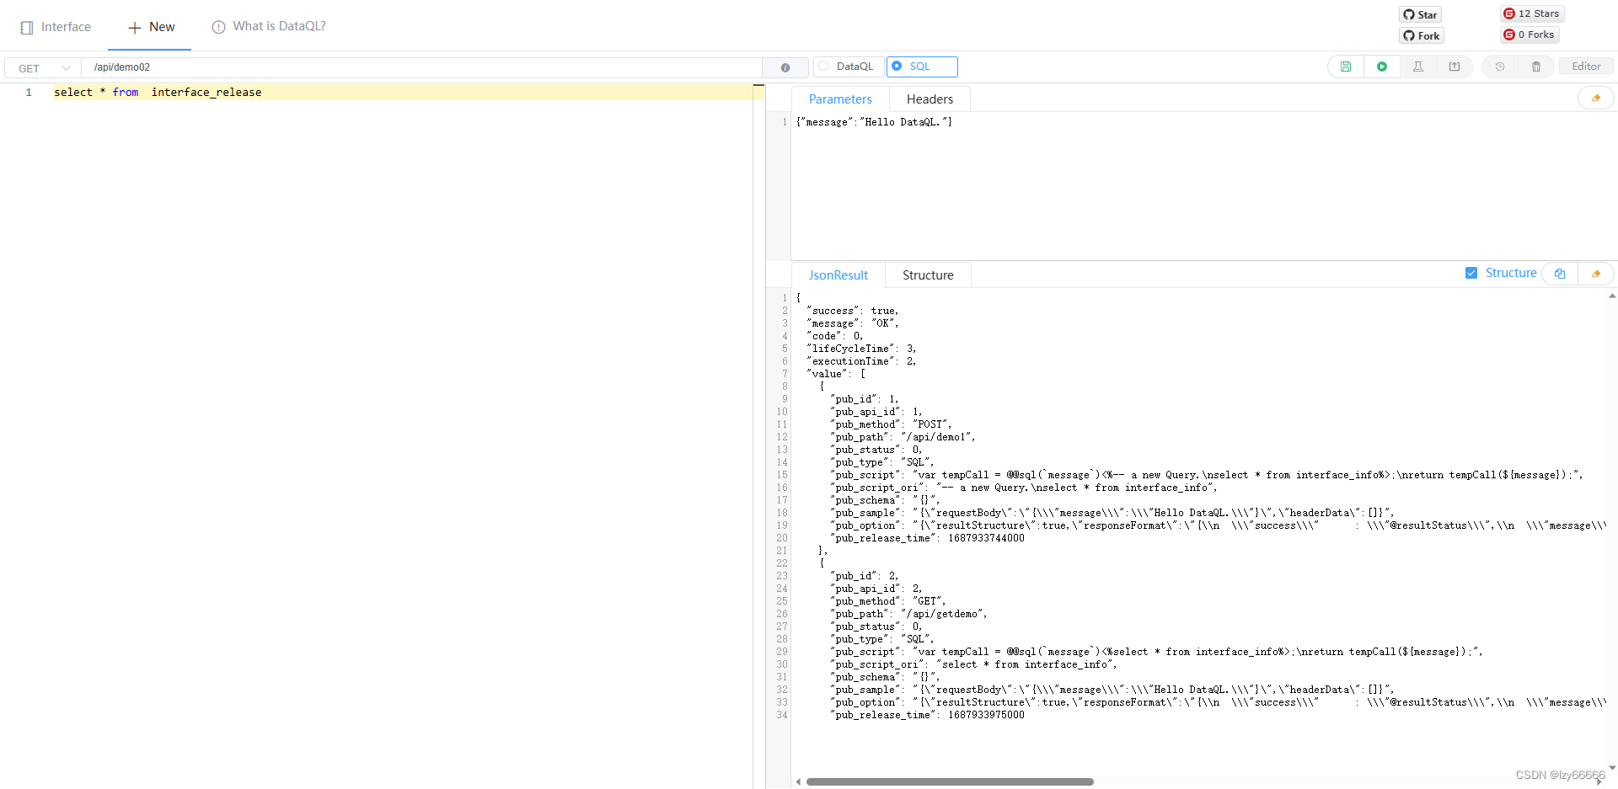Navigate to the Interface page

(x=56, y=26)
